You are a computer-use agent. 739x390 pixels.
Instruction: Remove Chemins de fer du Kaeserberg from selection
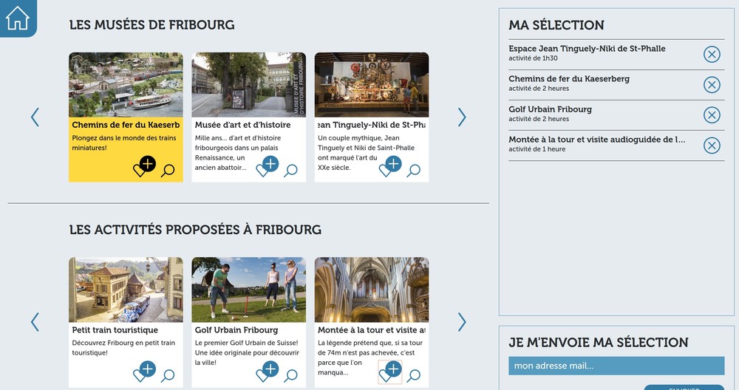tap(712, 85)
